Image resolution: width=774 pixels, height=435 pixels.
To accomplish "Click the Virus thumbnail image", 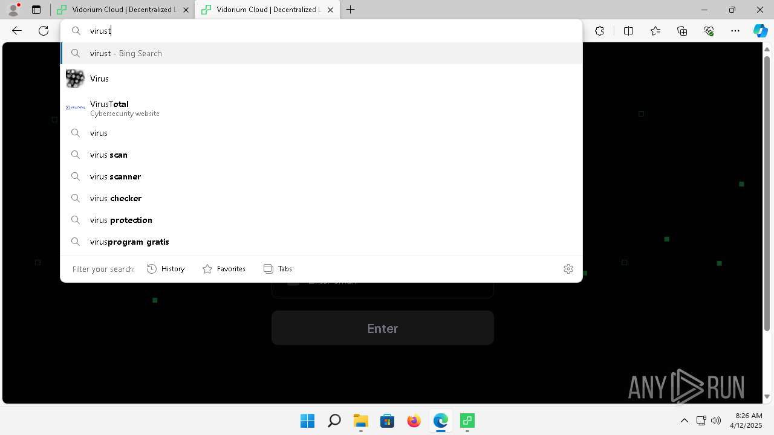I will pyautogui.click(x=75, y=79).
